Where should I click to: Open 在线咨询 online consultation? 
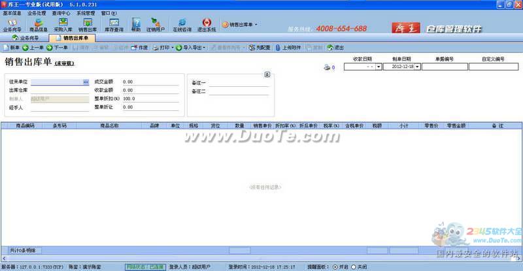click(182, 25)
